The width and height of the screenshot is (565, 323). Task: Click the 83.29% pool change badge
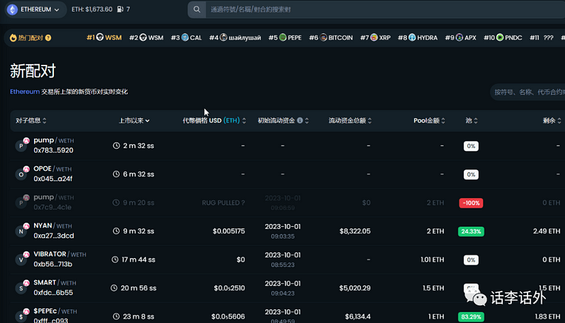coord(471,317)
